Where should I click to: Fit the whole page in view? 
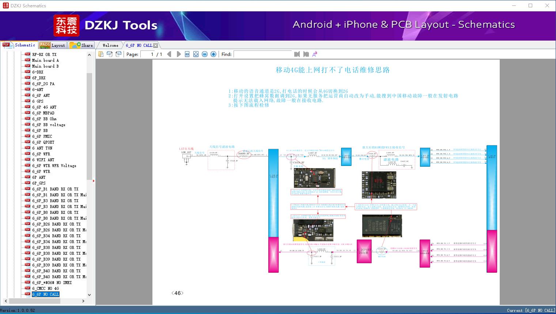tap(196, 54)
